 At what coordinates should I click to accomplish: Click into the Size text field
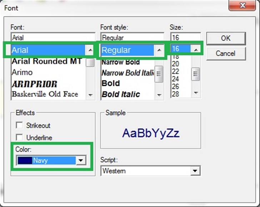[x=186, y=37]
